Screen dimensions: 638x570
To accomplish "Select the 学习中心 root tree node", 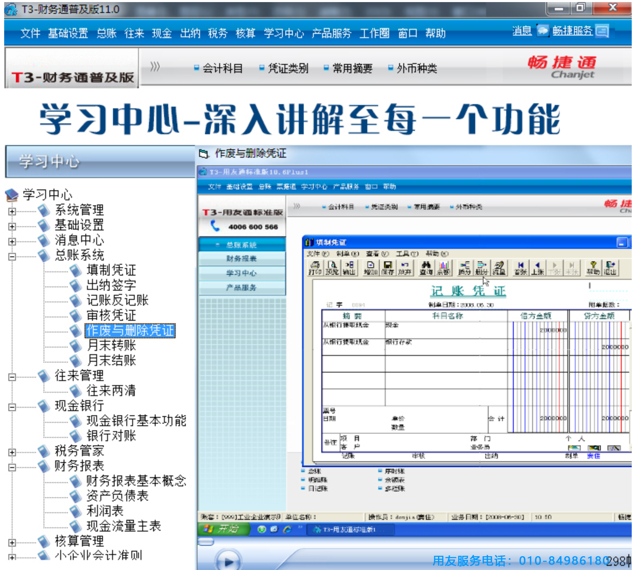I will pos(47,194).
